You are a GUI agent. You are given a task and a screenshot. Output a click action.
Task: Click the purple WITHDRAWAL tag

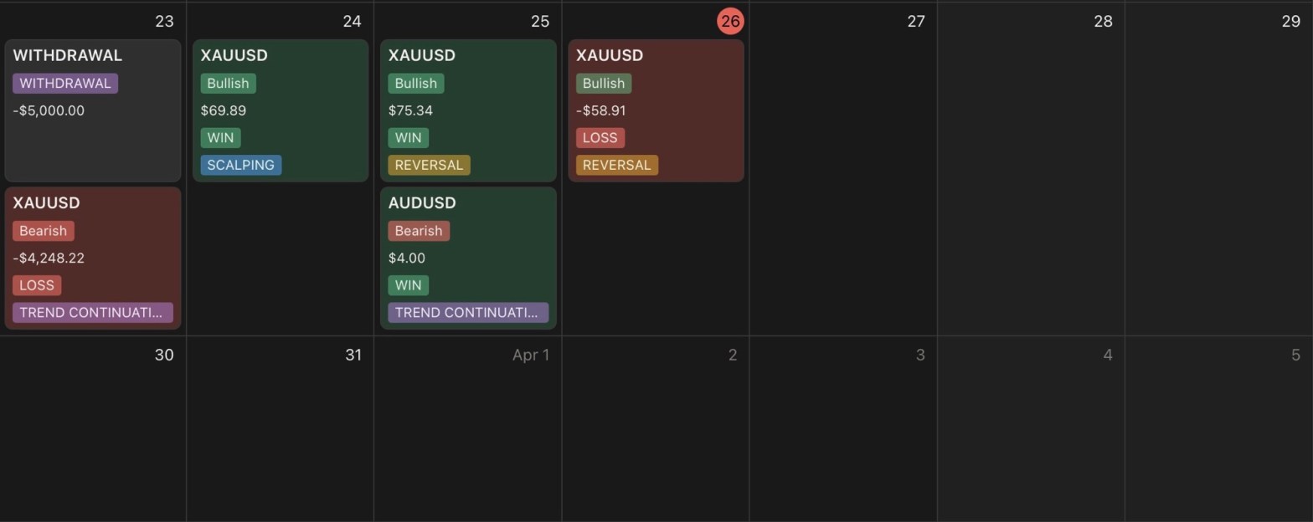(x=65, y=84)
